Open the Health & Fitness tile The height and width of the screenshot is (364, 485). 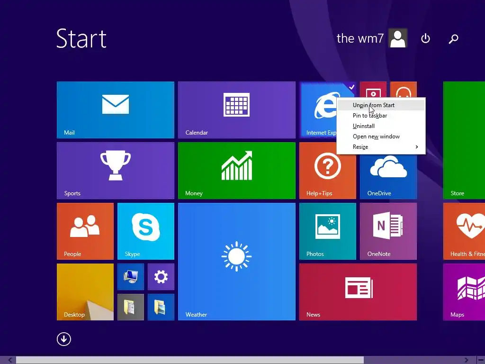(x=464, y=231)
